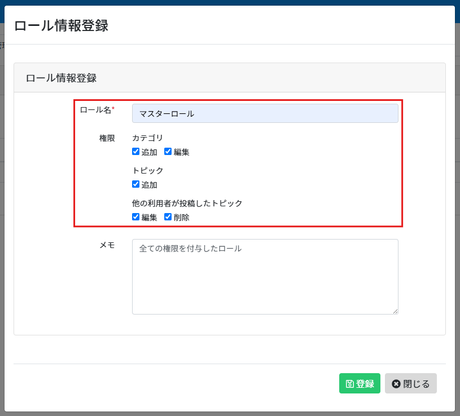Click the メモ label

tap(107, 245)
